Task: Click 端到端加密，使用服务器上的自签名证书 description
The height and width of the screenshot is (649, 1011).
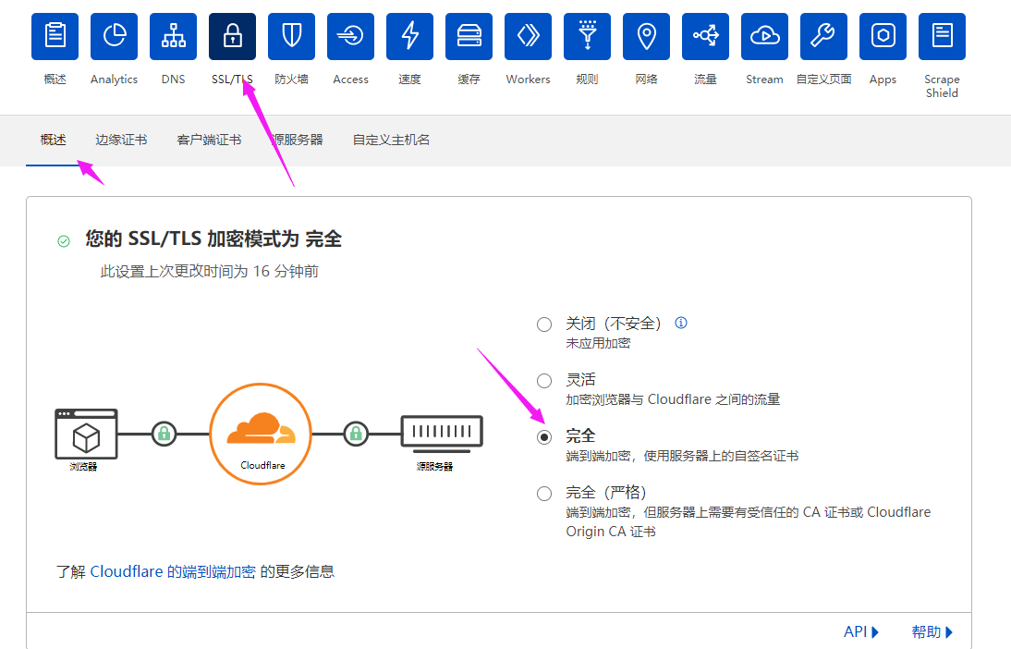Action: [x=682, y=456]
